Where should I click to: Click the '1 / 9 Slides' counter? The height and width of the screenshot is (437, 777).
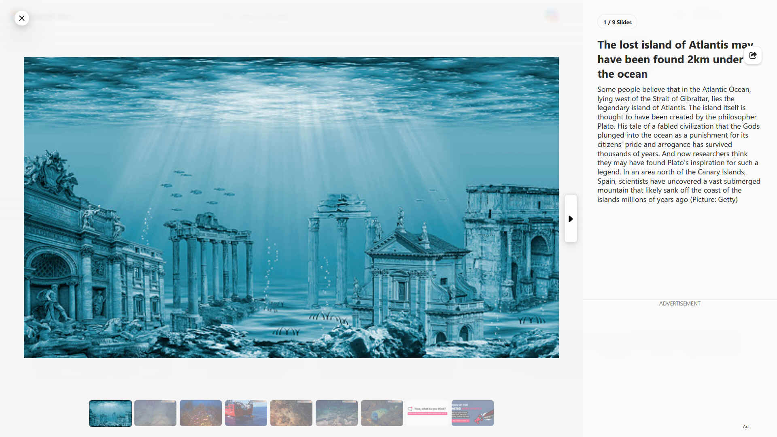[617, 22]
